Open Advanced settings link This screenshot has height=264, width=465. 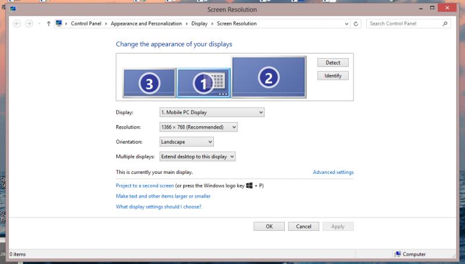333,172
